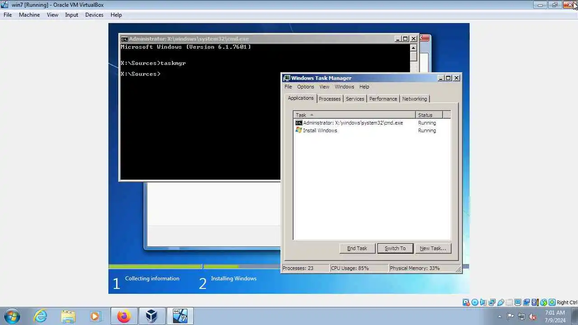Click the network adapter indicator in VirtualBox status bar

492,302
